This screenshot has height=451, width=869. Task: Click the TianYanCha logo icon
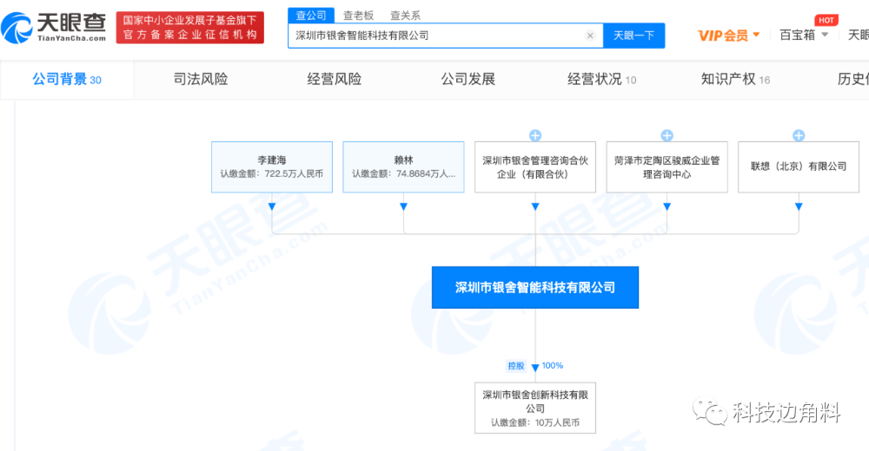pyautogui.click(x=17, y=28)
